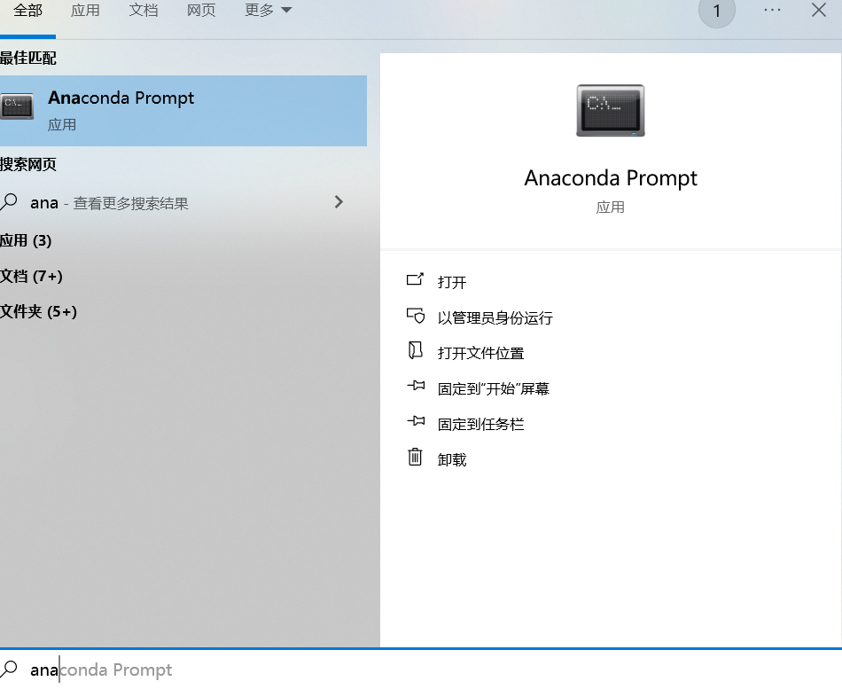
Task: Select 固定到任务栏
Action: [x=480, y=424]
